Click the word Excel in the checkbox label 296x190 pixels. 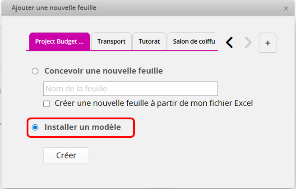pos(244,103)
